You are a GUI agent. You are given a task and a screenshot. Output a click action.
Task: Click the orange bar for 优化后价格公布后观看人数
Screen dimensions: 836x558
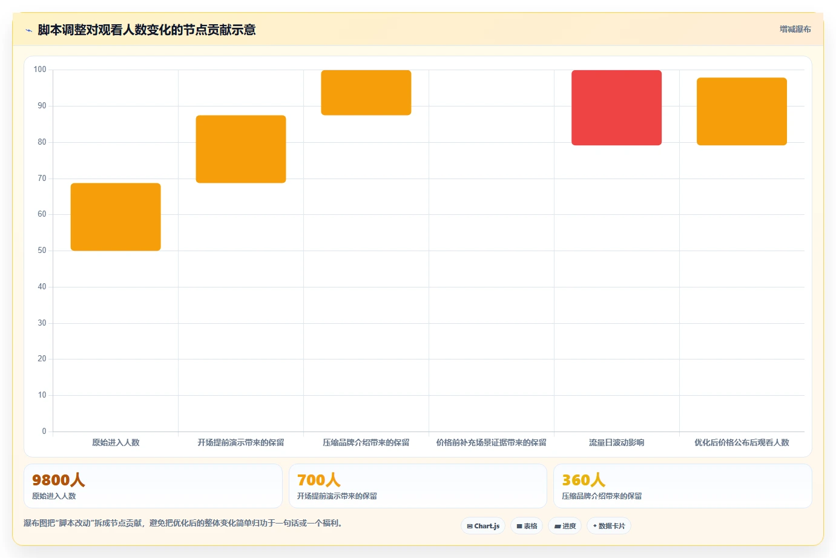pyautogui.click(x=742, y=111)
